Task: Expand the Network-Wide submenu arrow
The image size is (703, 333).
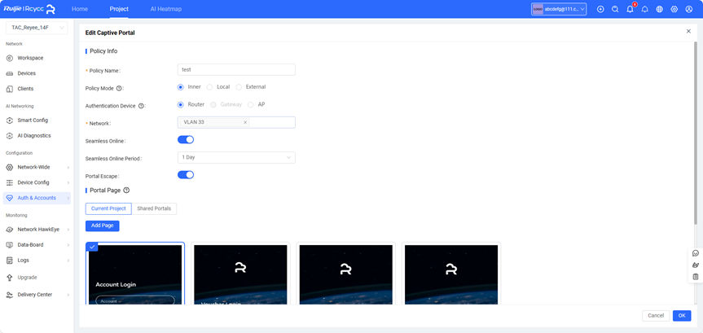Action: click(68, 168)
